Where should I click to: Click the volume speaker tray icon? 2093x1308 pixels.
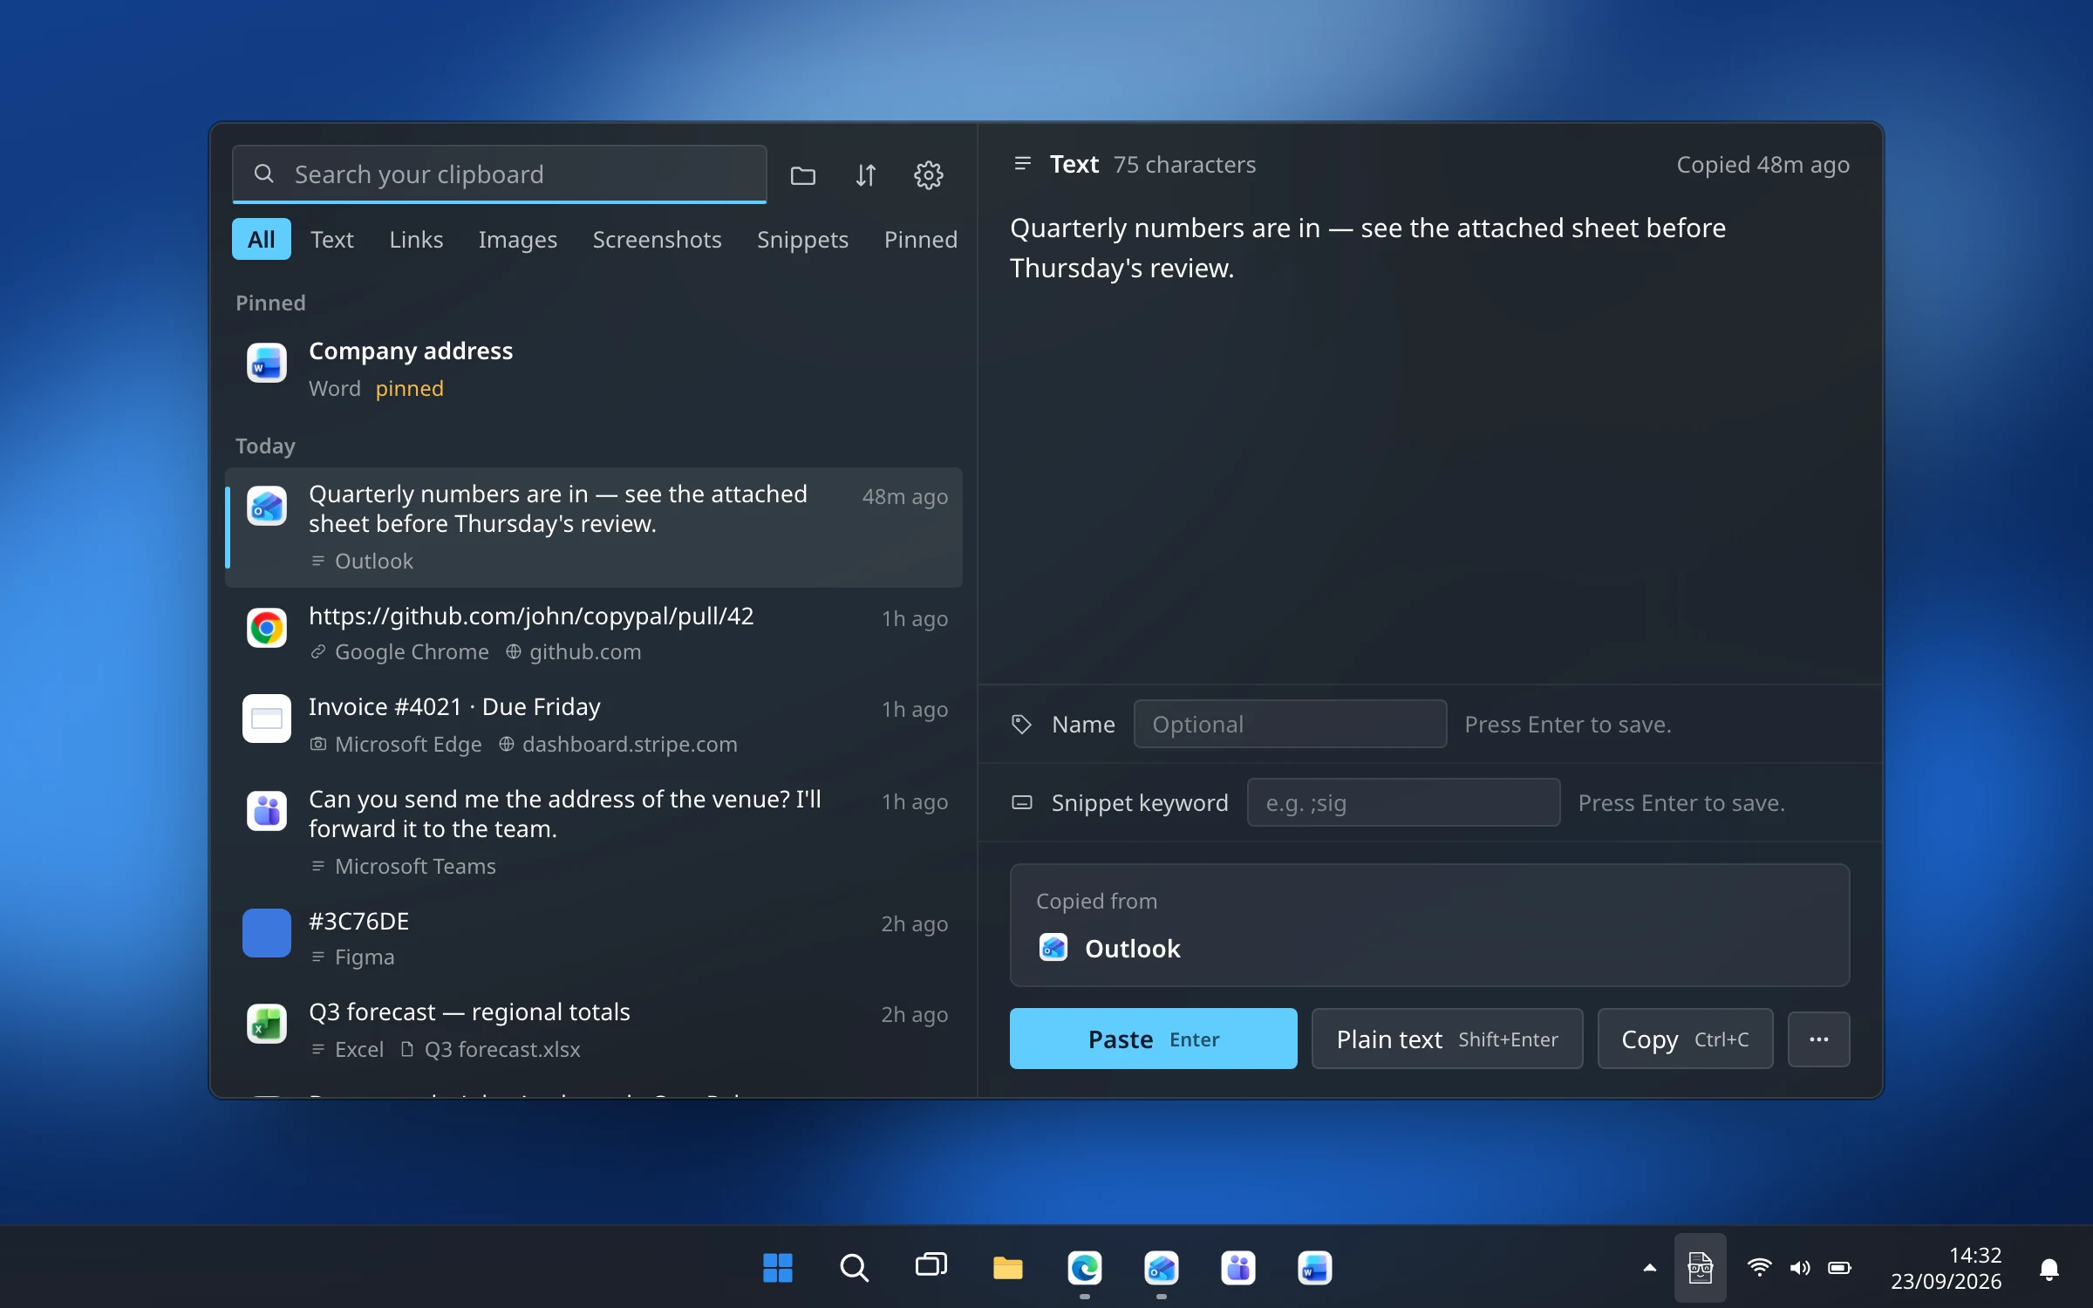[1799, 1268]
